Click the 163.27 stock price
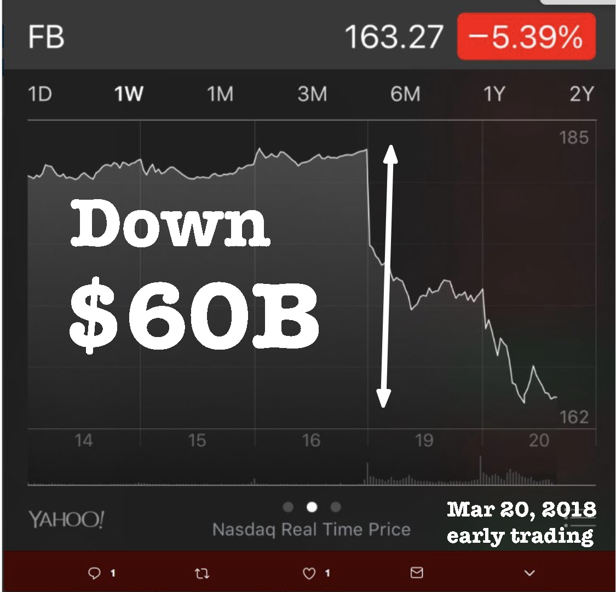Screen dimensions: 616x592 393,37
